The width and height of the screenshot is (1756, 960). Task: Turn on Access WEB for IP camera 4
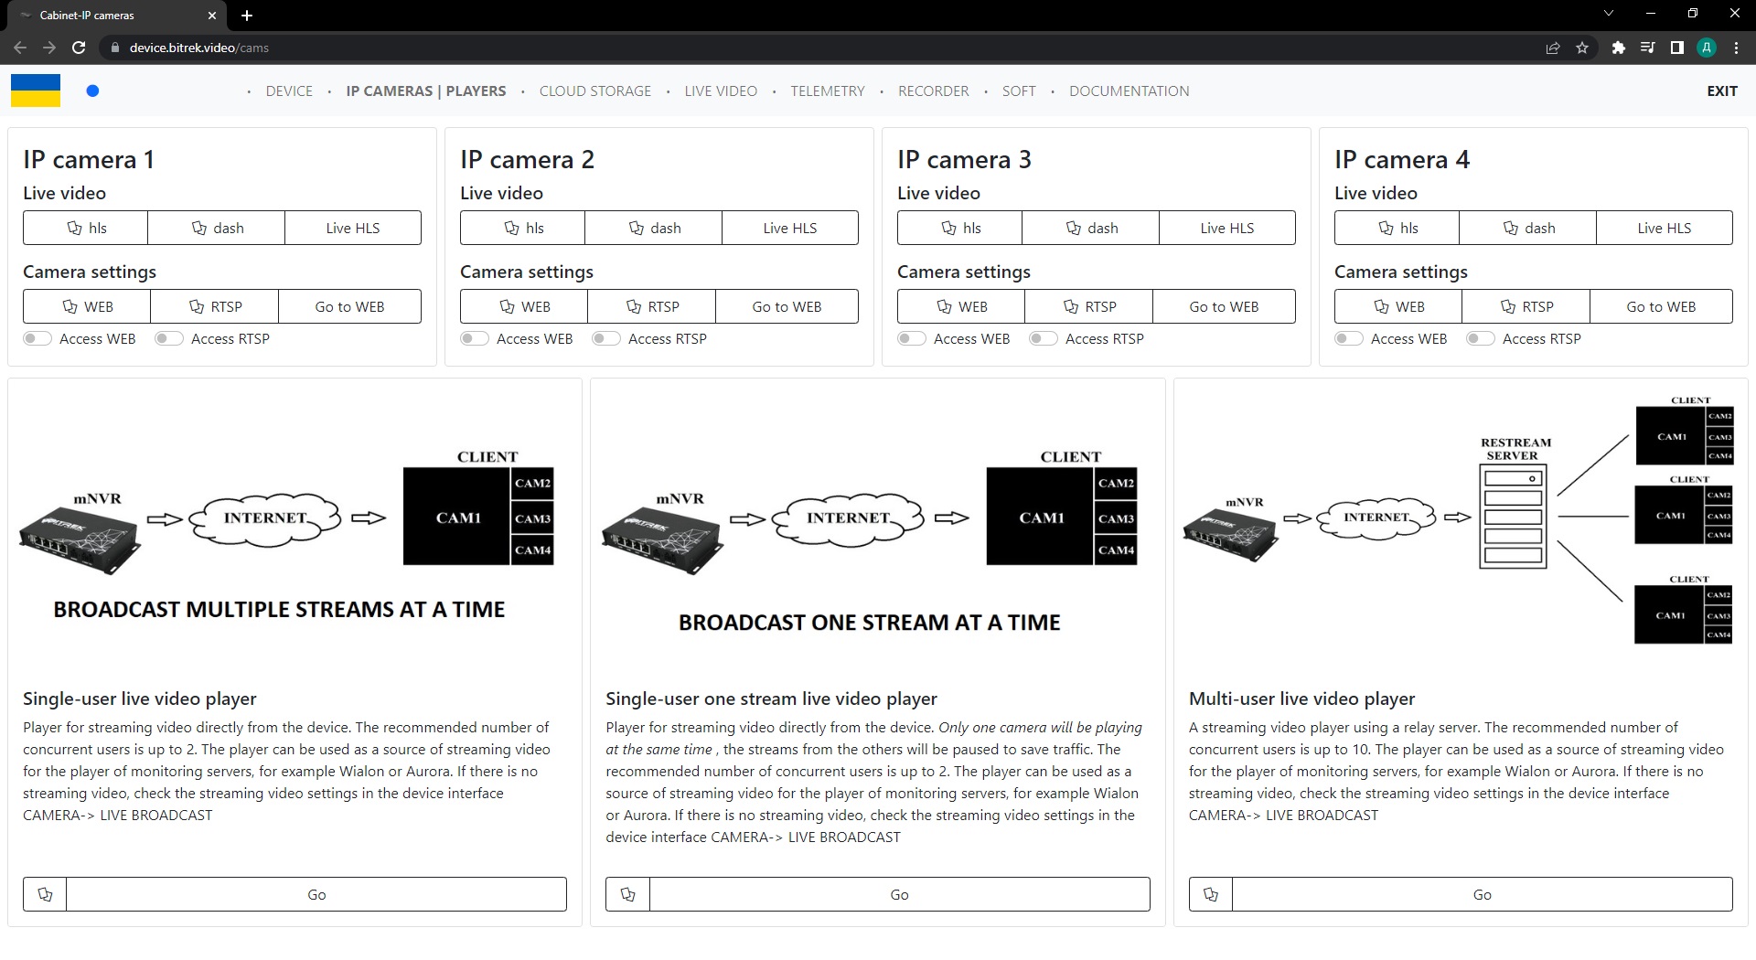[x=1349, y=338]
